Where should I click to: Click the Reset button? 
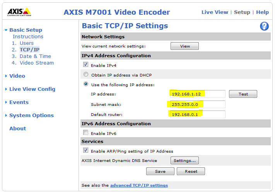pos(191,171)
